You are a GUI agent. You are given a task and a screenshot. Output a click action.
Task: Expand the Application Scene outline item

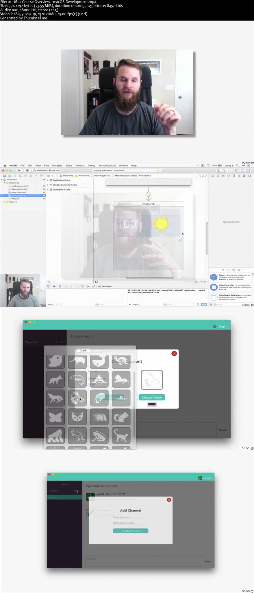tap(48, 180)
